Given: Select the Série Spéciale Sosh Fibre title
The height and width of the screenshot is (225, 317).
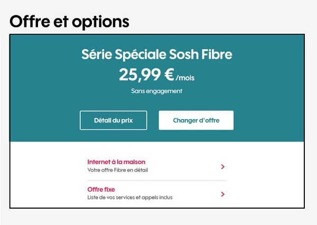Looking at the screenshot, I should pos(157,55).
